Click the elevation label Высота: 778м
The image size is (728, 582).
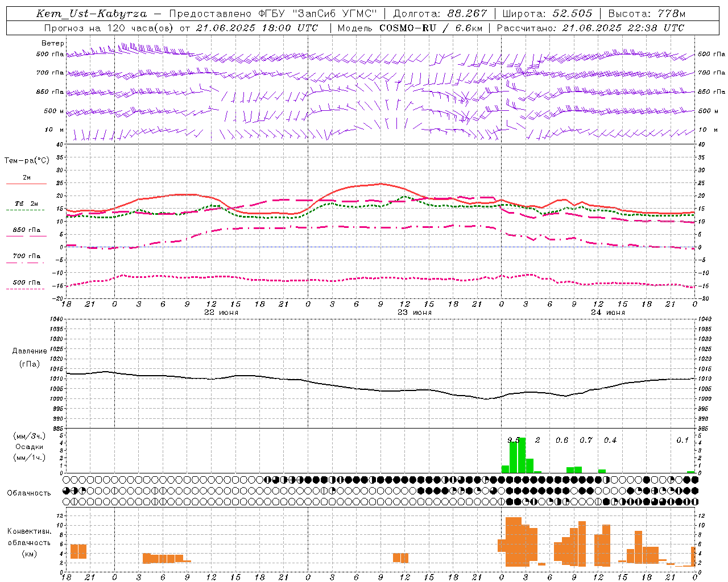[x=647, y=14]
